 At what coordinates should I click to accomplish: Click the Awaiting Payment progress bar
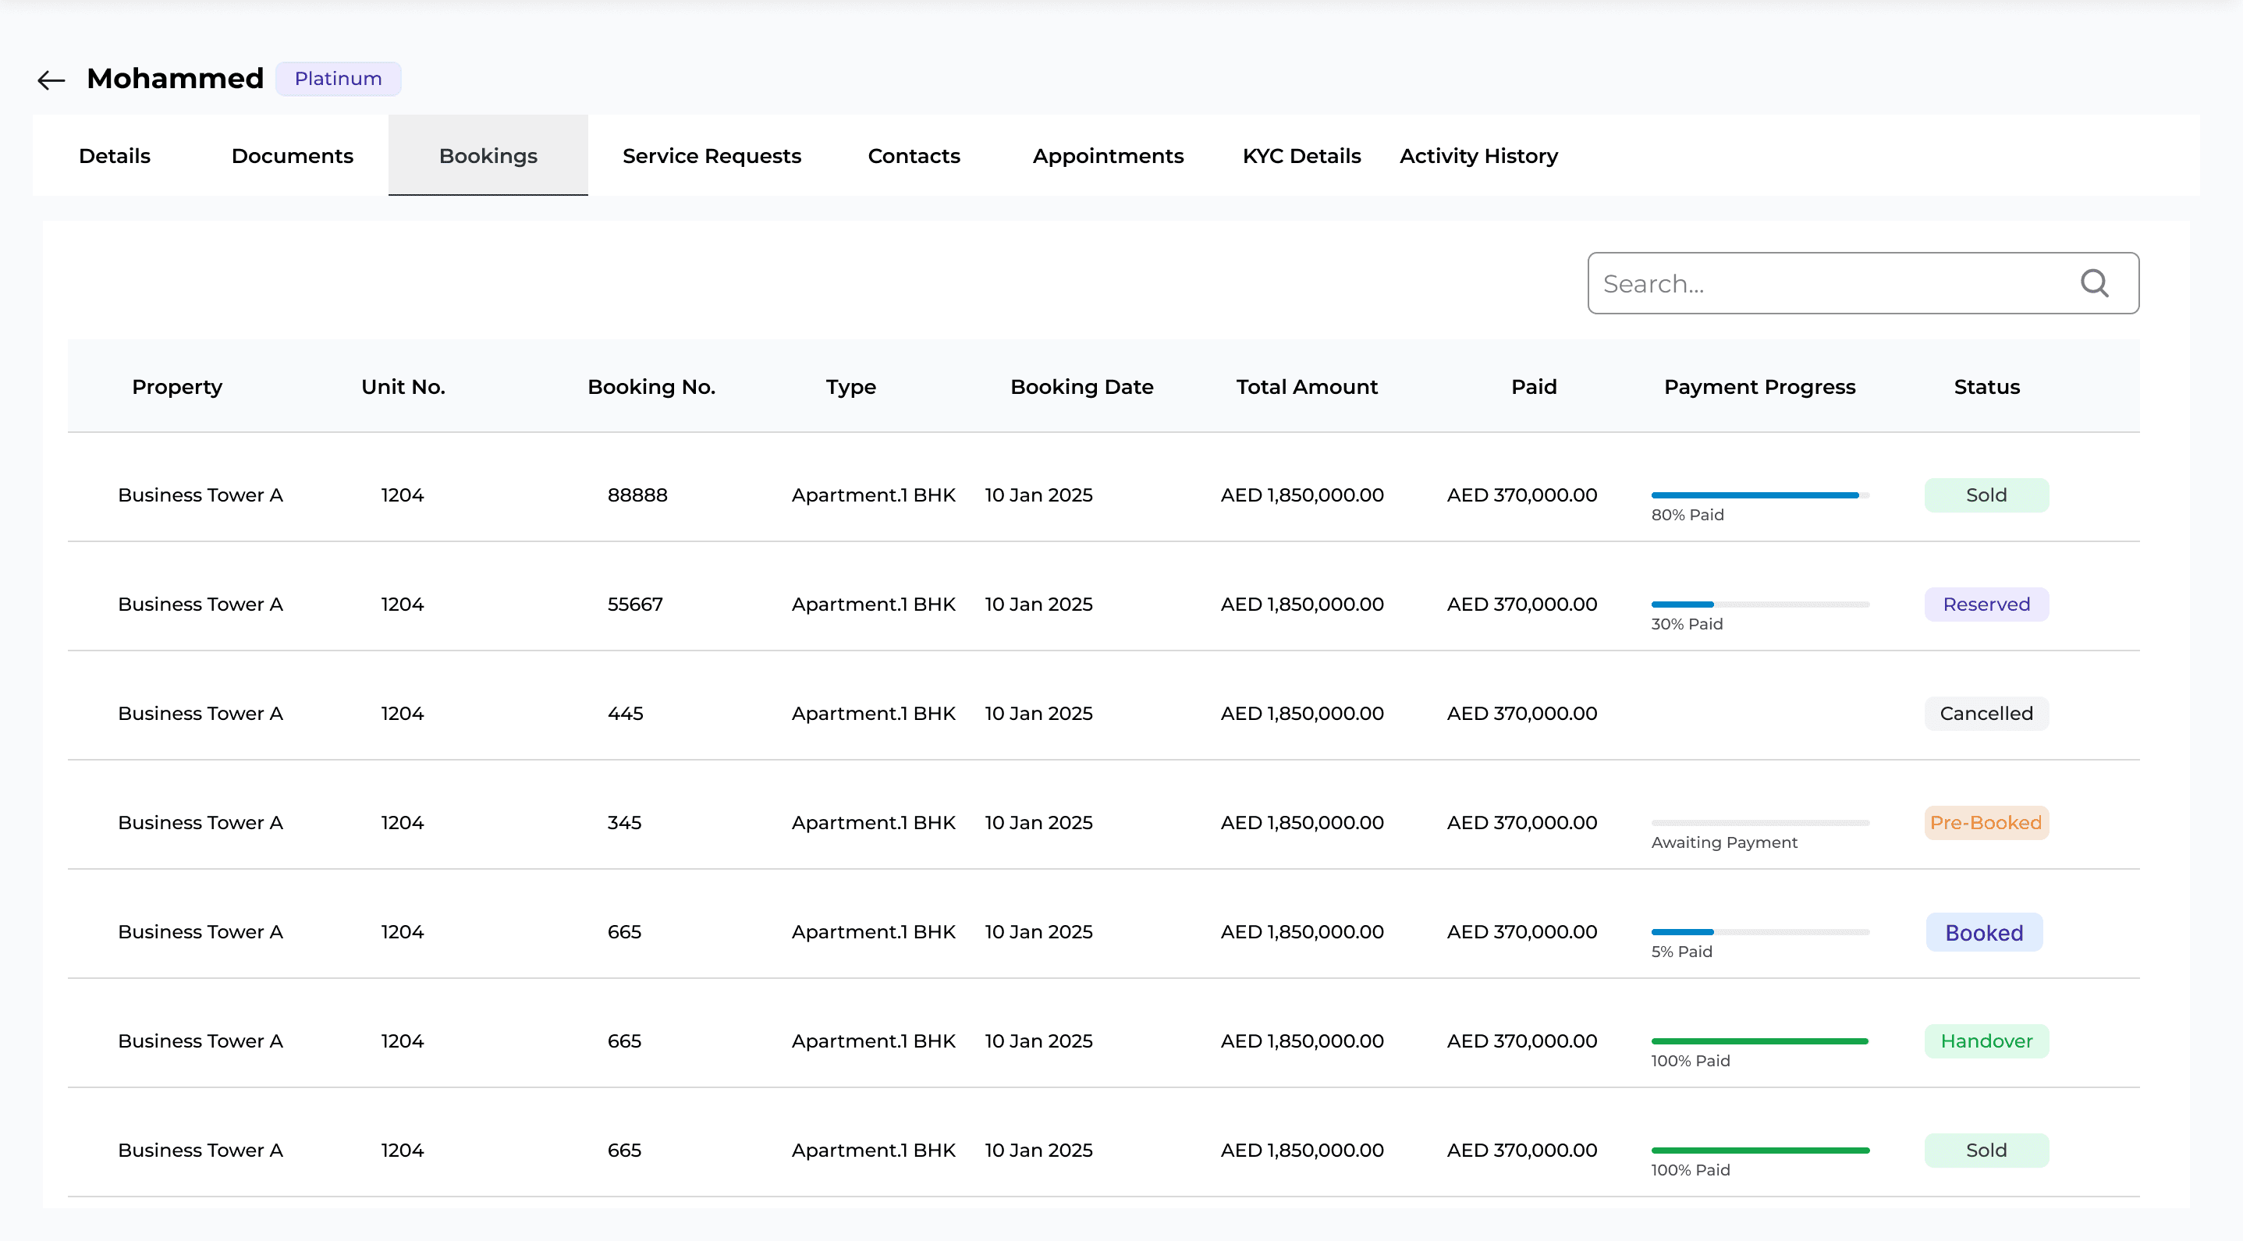click(1761, 822)
